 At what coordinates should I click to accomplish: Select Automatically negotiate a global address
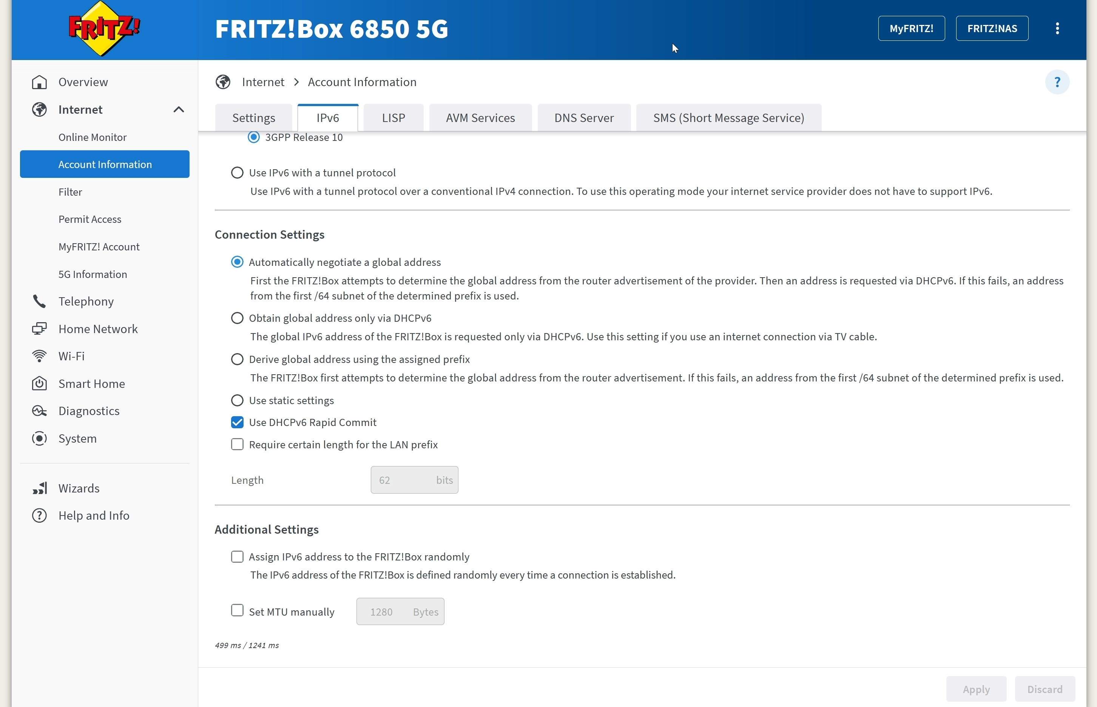(237, 262)
